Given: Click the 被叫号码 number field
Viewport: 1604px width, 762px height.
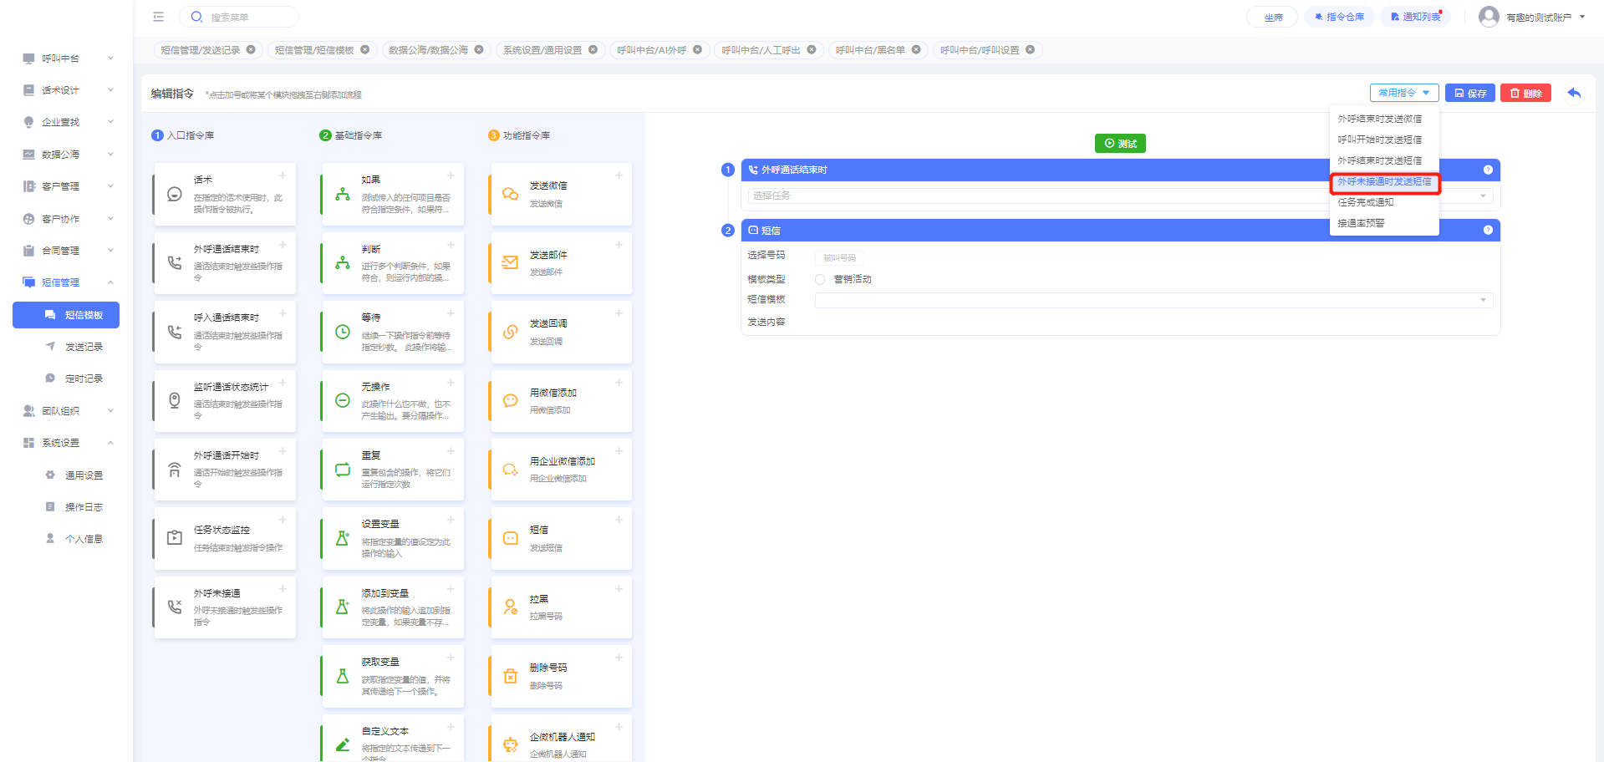Looking at the screenshot, I should (x=839, y=257).
